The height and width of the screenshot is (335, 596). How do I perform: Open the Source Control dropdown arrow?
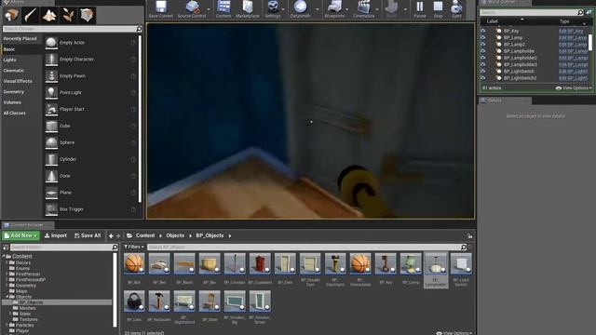tap(209, 9)
